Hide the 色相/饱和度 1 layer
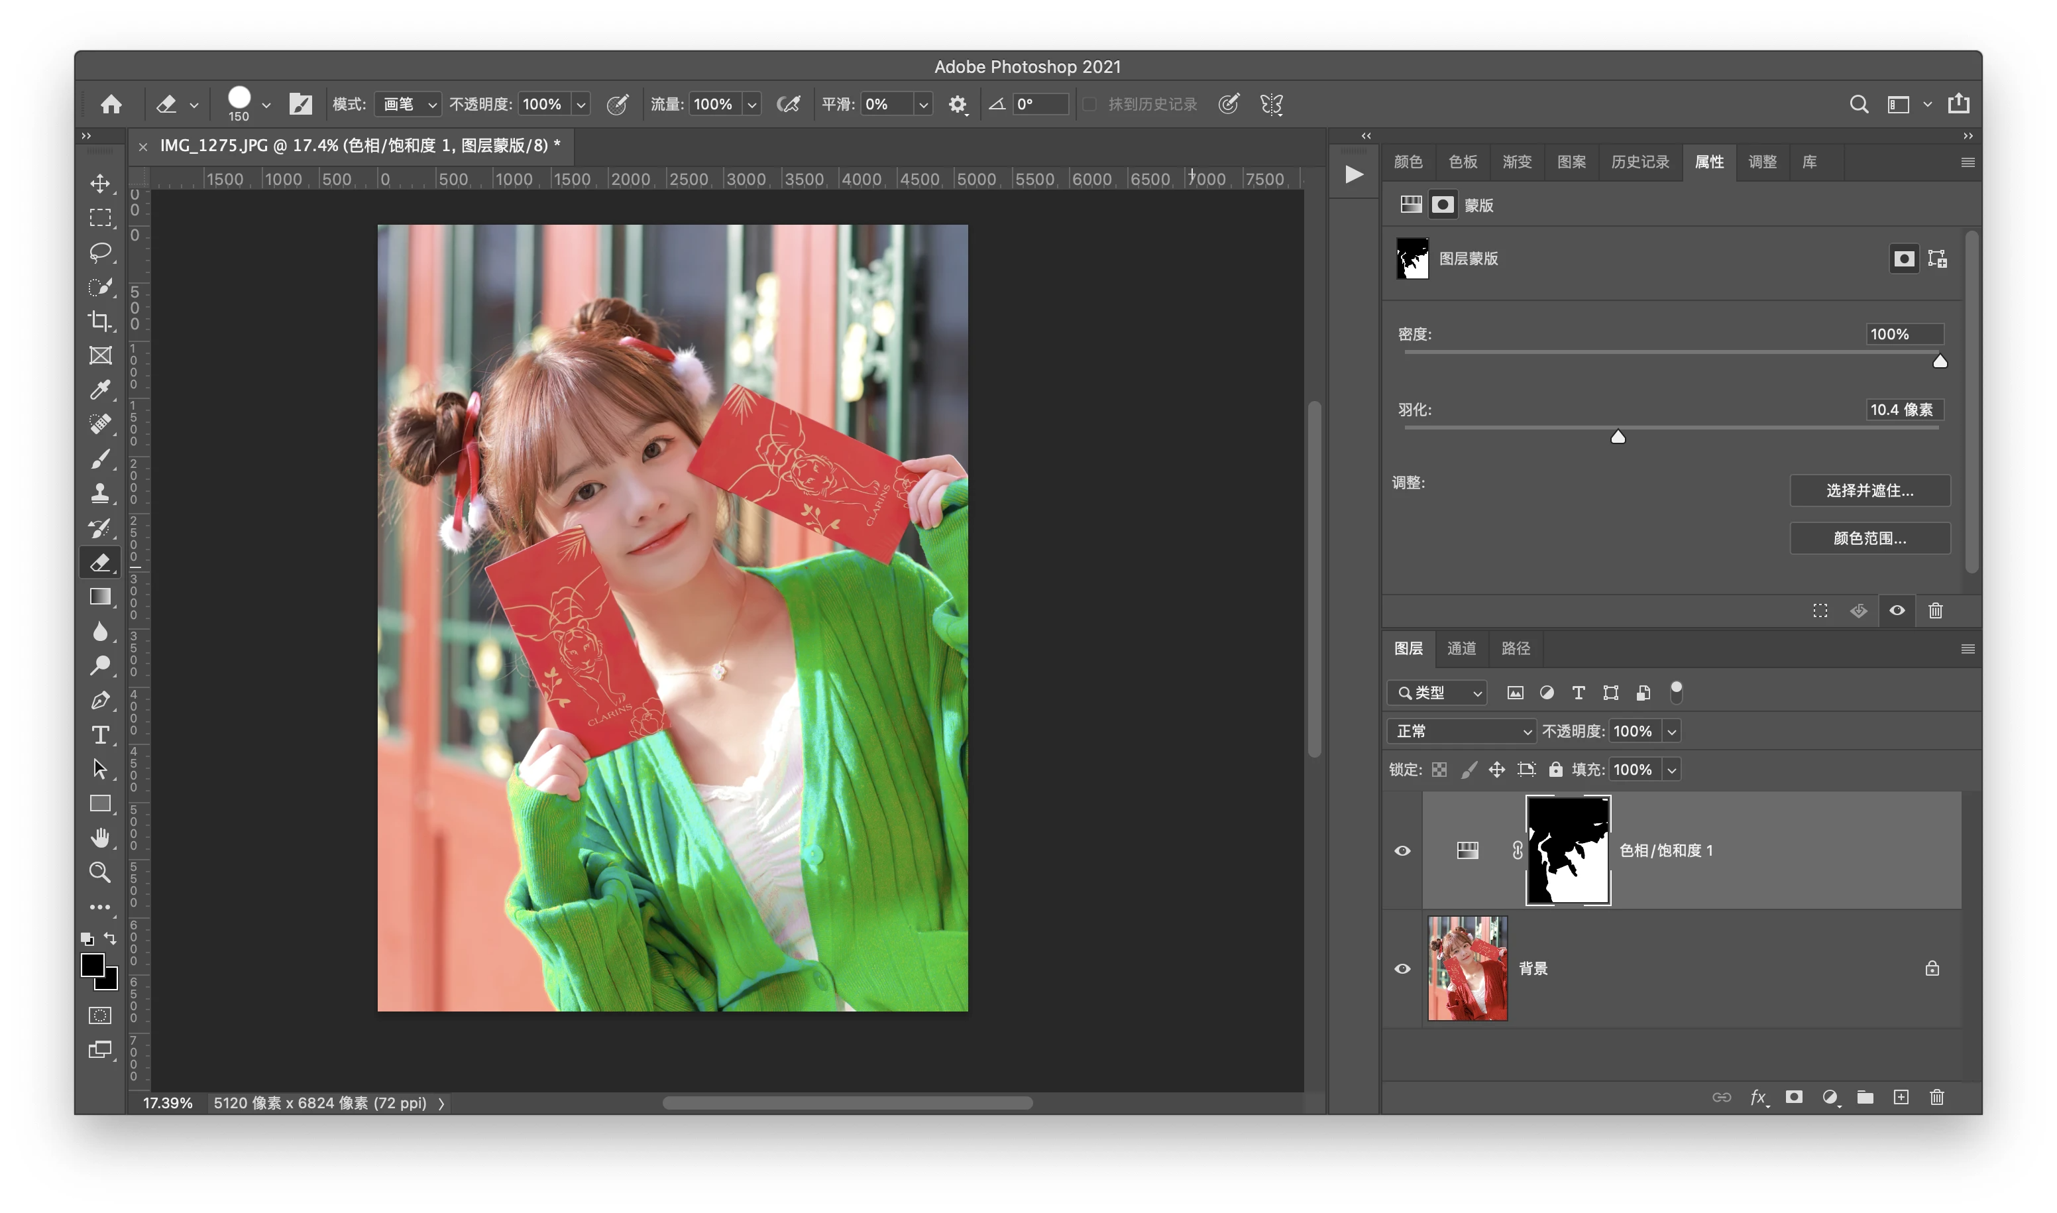Screen dimensions: 2057x1213 point(1402,851)
